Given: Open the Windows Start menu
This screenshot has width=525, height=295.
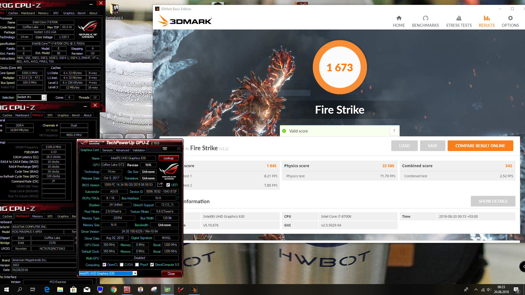Looking at the screenshot, I should click(x=7, y=290).
